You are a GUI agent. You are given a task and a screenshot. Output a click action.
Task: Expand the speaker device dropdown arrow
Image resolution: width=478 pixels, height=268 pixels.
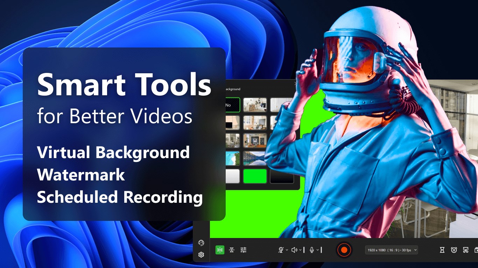(x=300, y=250)
